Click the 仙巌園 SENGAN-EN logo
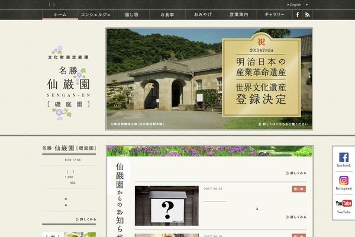Screen dimensions: 355x237 point(69,83)
